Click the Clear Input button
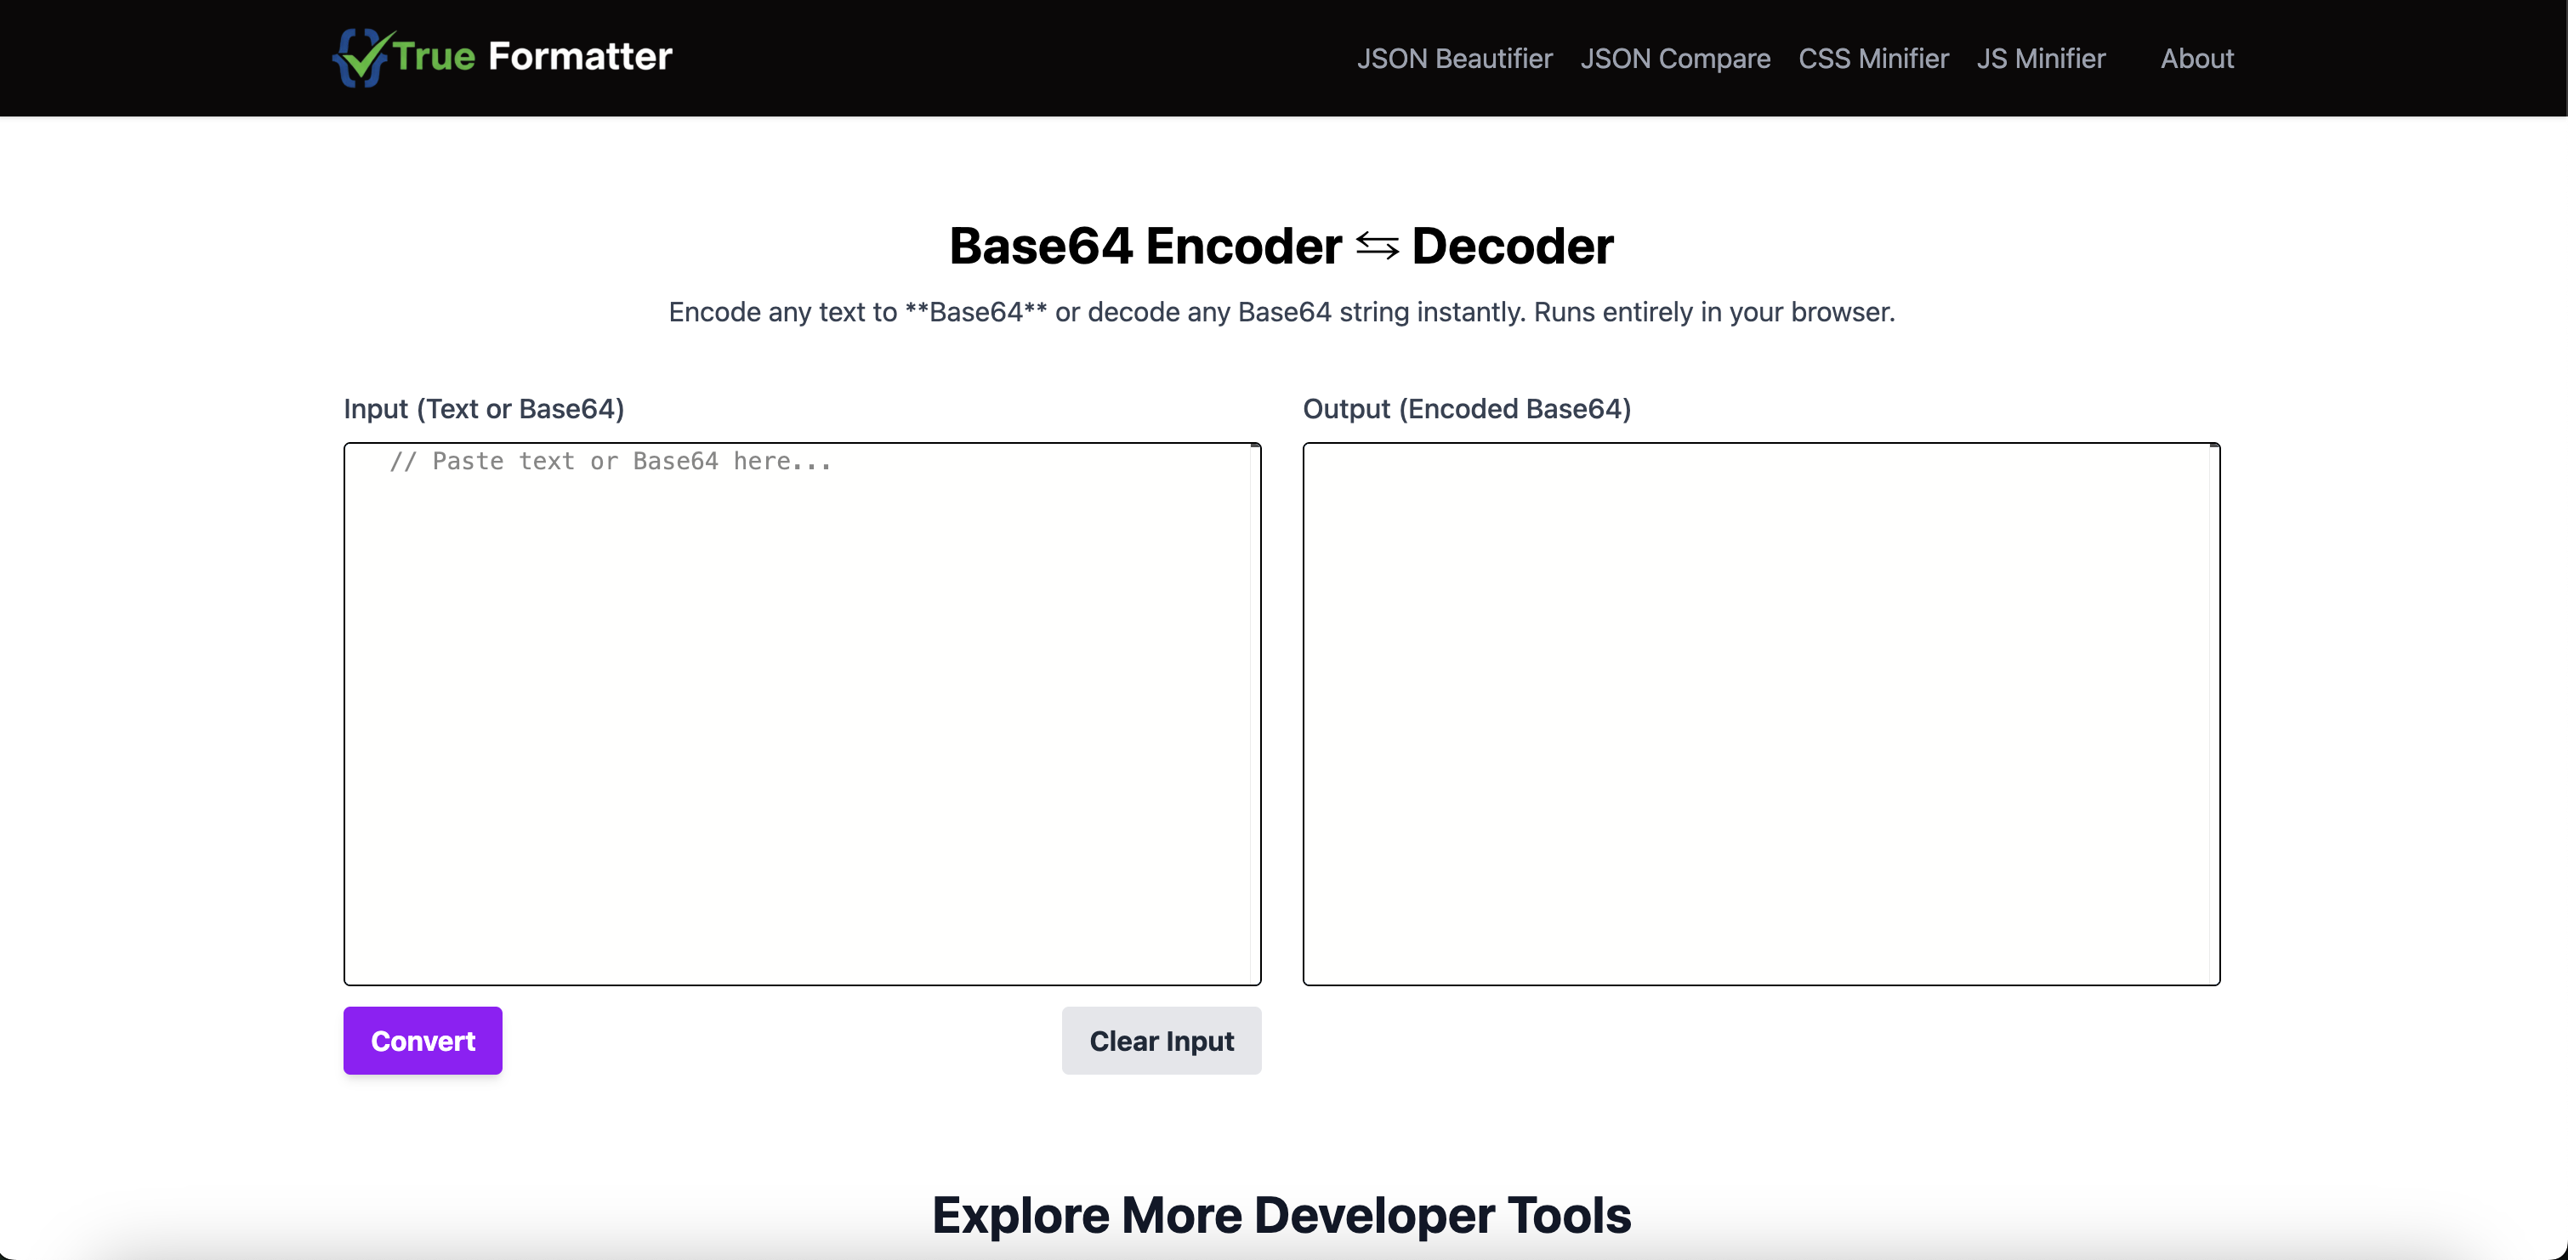The width and height of the screenshot is (2568, 1260). [x=1161, y=1041]
